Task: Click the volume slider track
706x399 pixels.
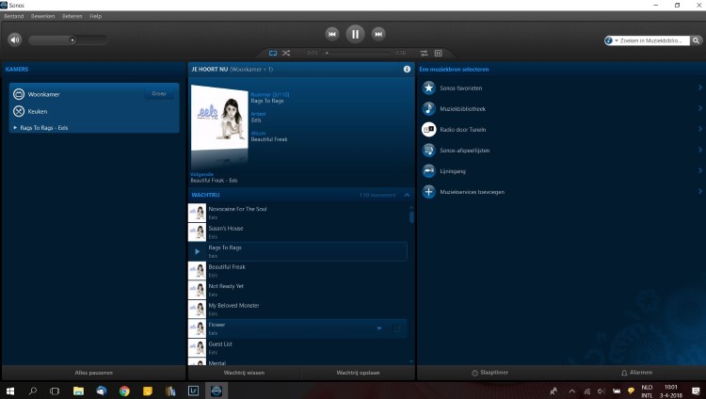Action: tap(66, 40)
